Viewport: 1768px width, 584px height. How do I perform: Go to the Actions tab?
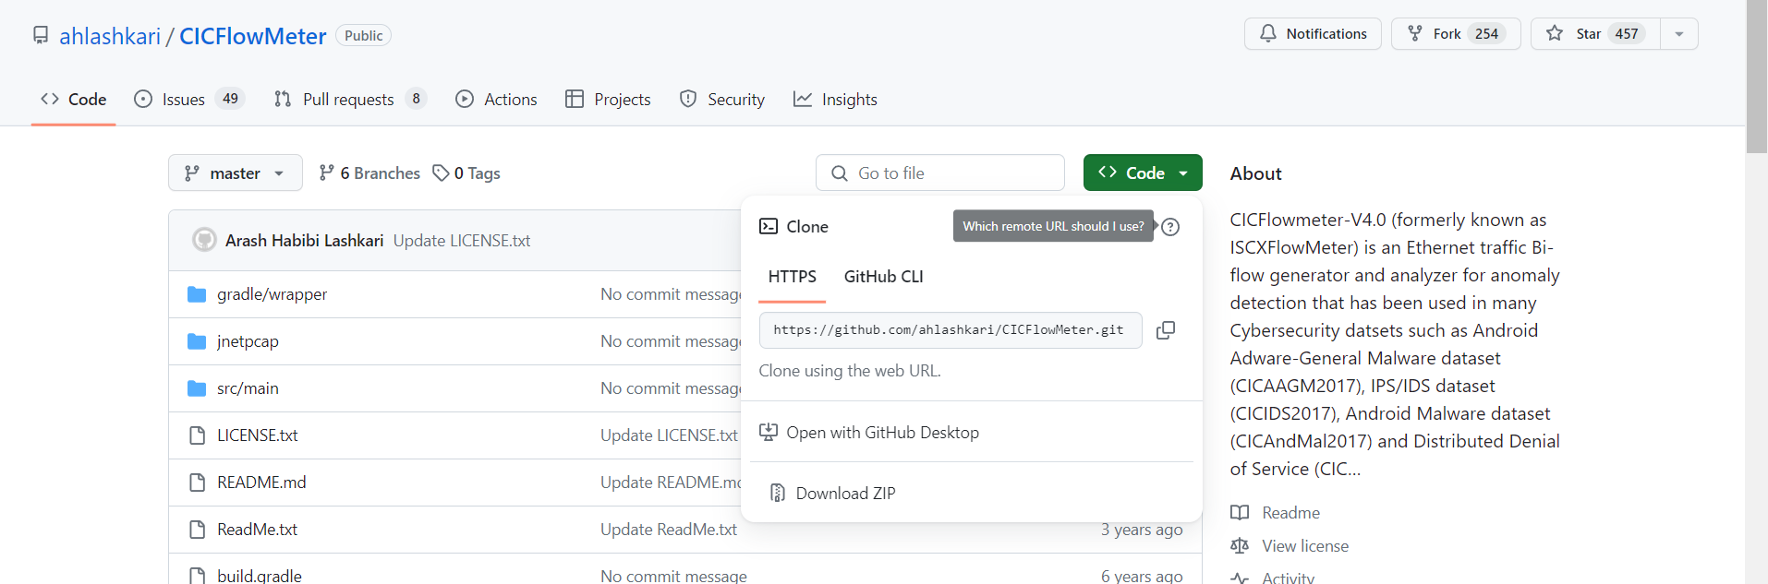pyautogui.click(x=496, y=99)
